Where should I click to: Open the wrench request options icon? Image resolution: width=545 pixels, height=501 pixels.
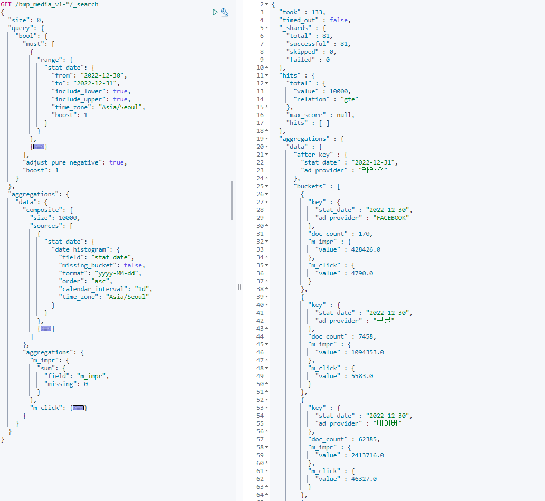click(x=225, y=13)
